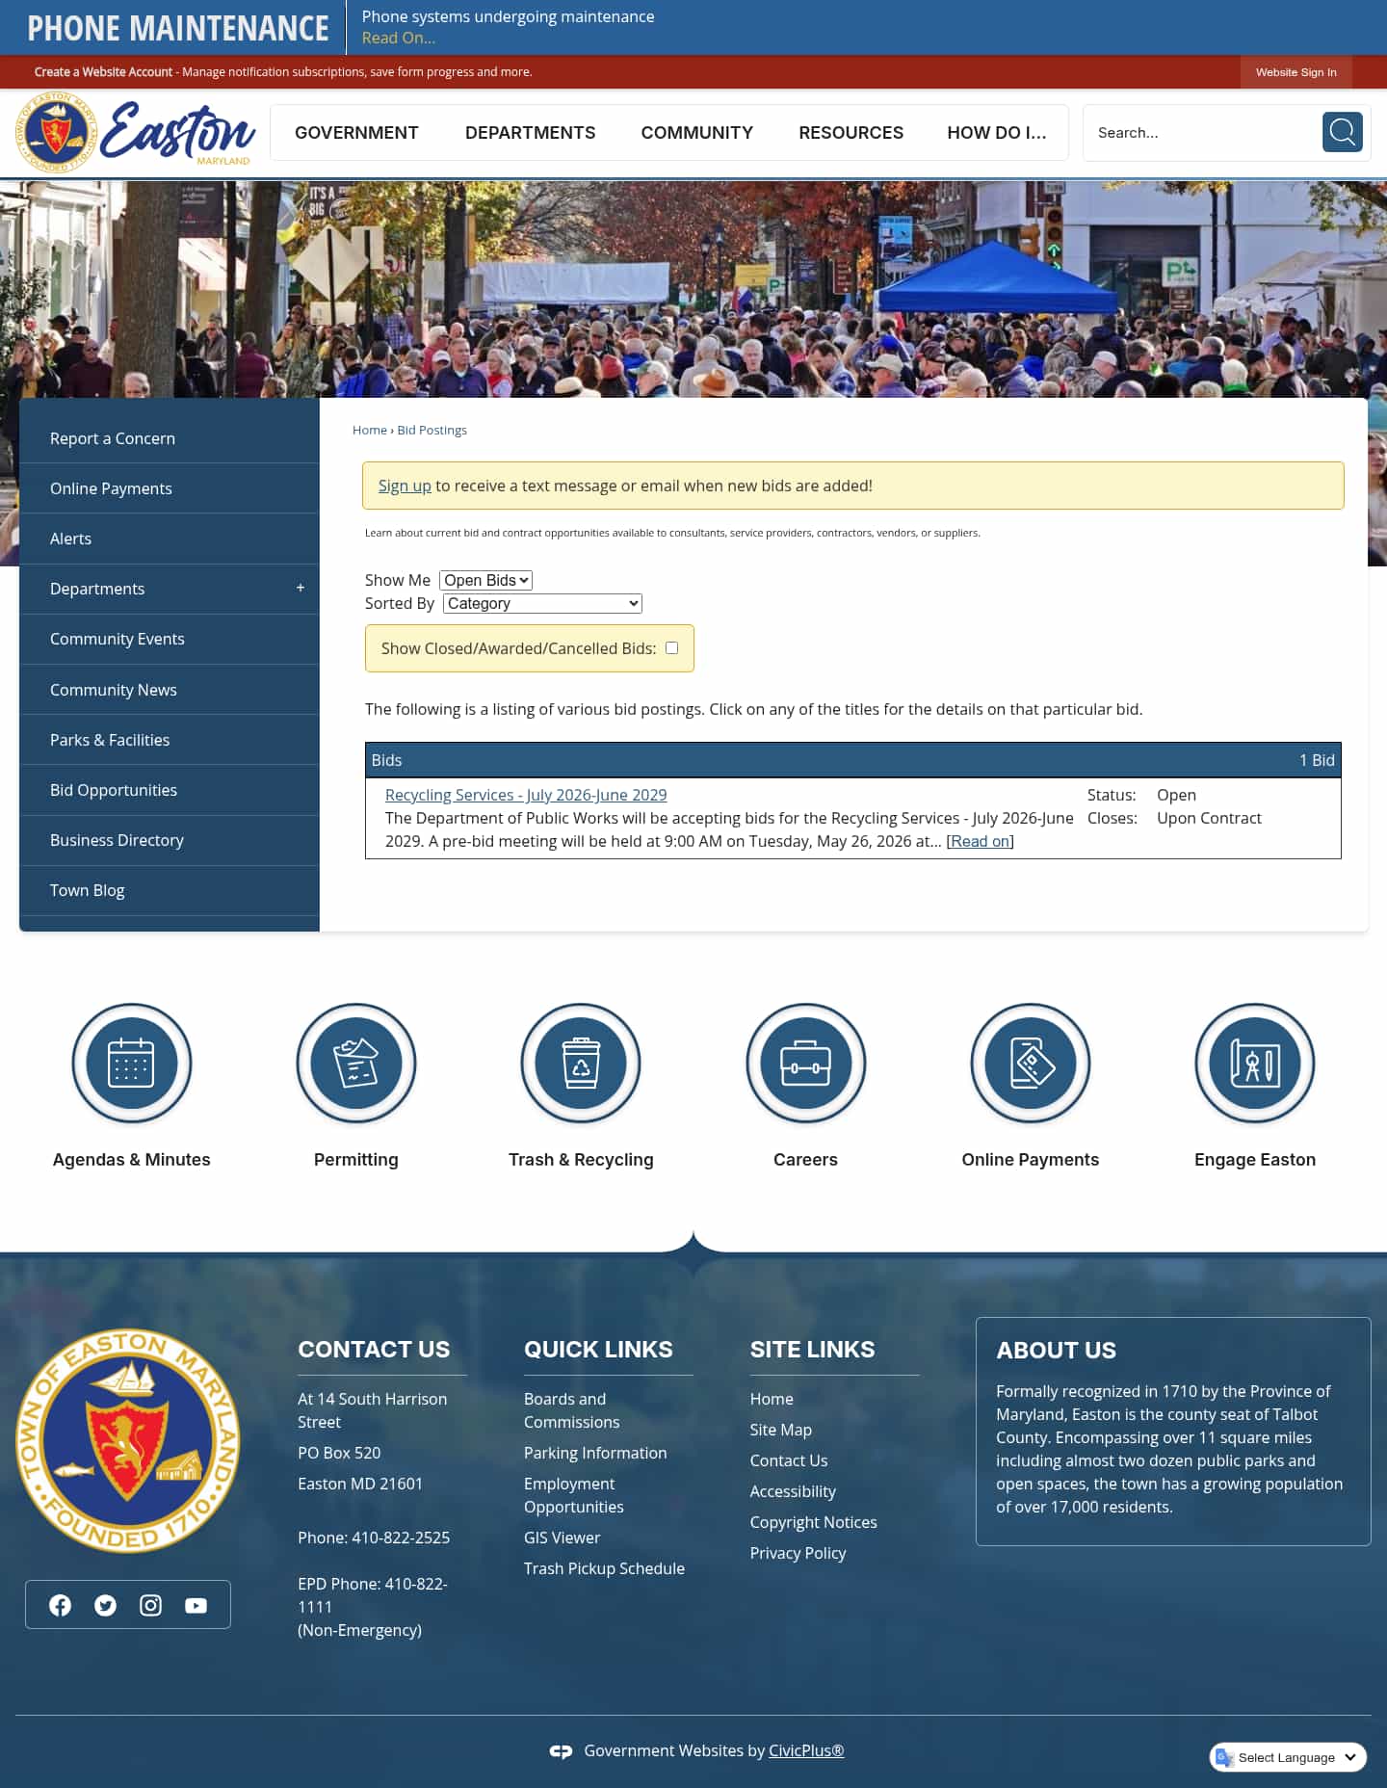Open the Resources menu
This screenshot has width=1387, height=1788.
(x=851, y=133)
